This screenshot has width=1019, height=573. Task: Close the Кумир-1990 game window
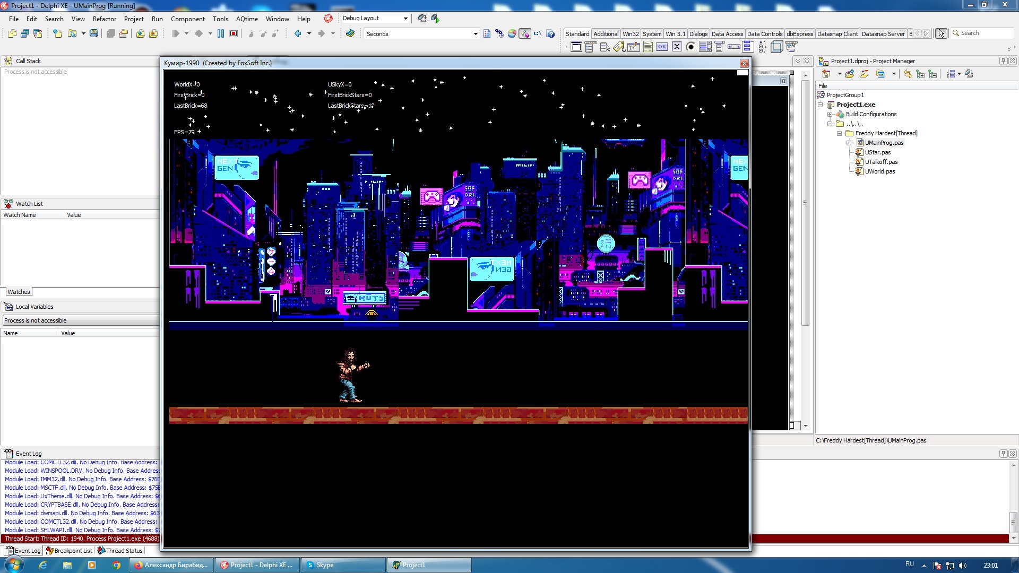(744, 63)
